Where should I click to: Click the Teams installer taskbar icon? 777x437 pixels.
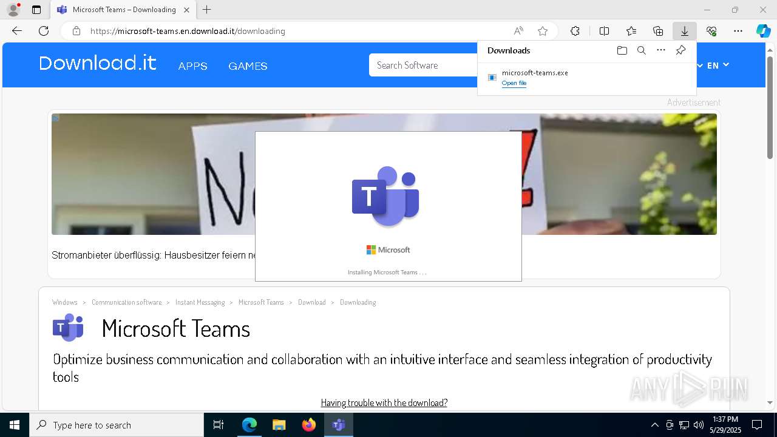pyautogui.click(x=339, y=425)
